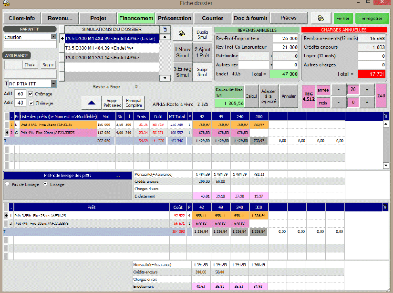Click the printer icon button beside Pièces
The height and width of the screenshot is (293, 393).
[x=321, y=18]
